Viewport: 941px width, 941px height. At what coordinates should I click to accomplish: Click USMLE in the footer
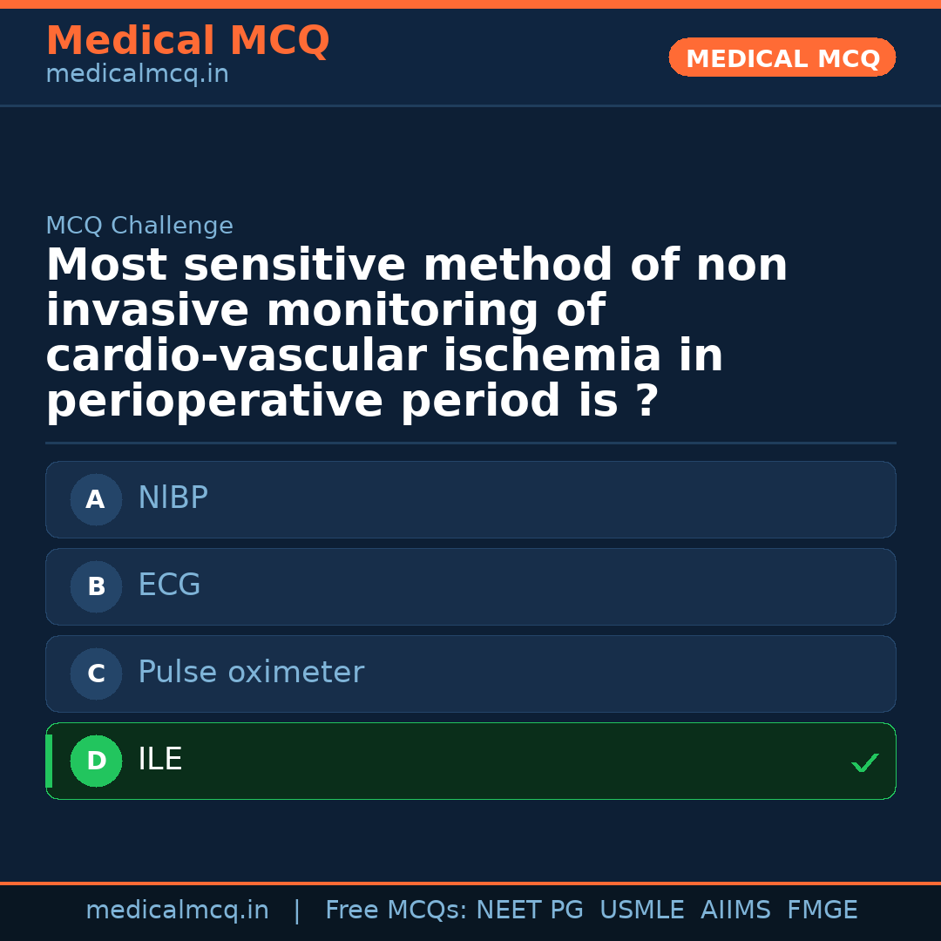click(641, 911)
